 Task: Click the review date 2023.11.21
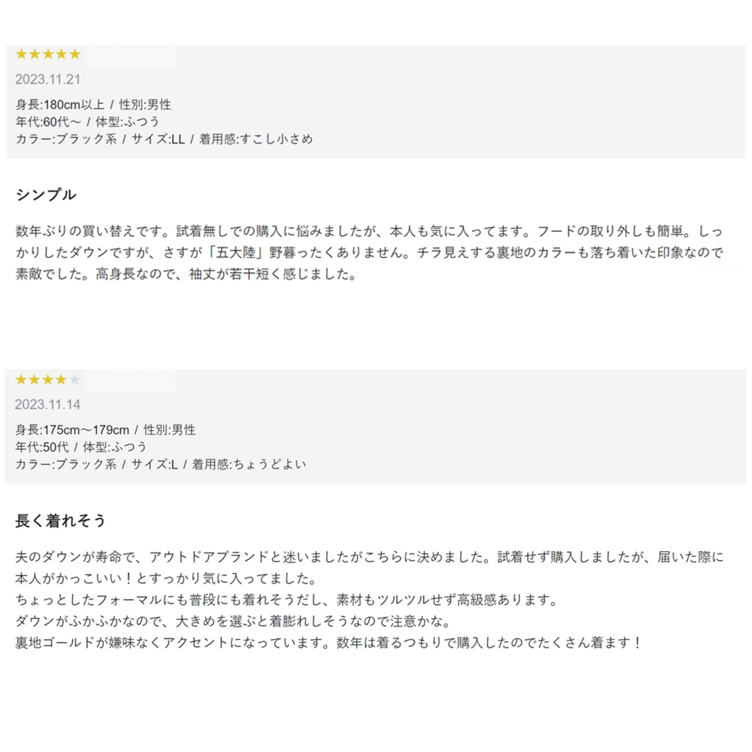click(x=48, y=79)
